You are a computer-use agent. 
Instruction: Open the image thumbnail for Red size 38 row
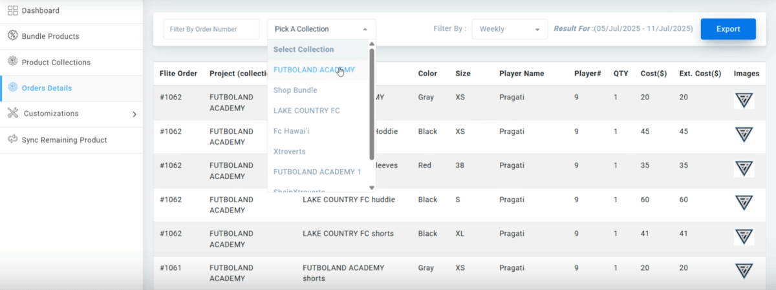click(744, 169)
